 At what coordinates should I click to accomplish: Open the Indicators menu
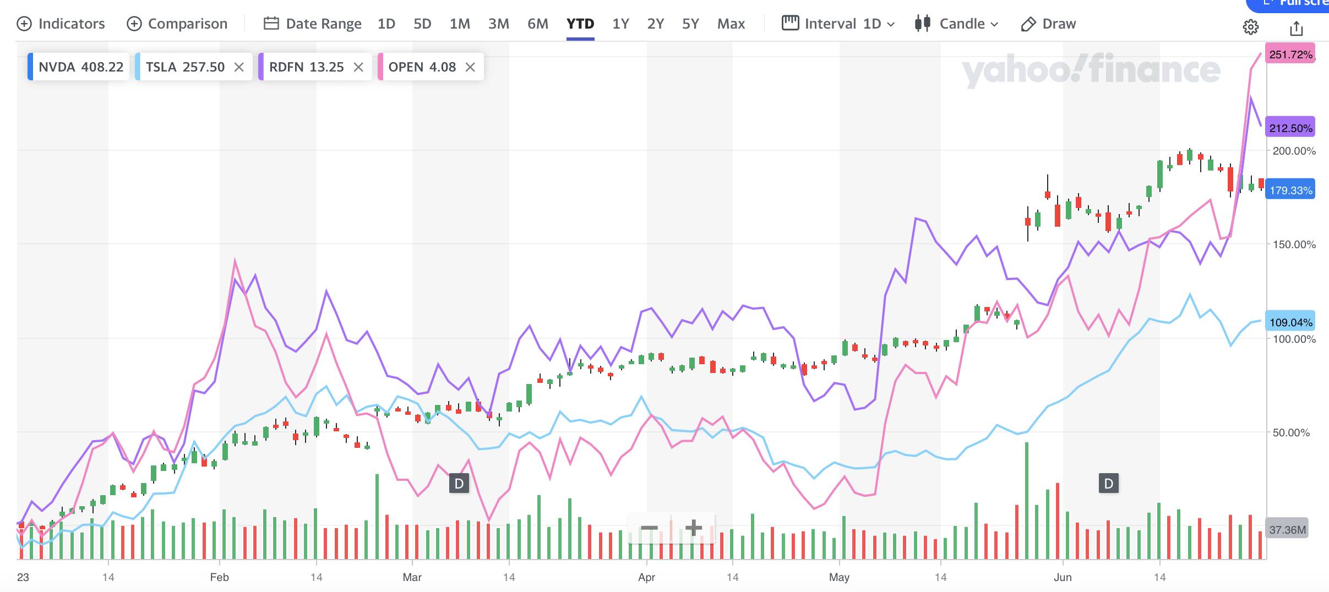[x=61, y=24]
